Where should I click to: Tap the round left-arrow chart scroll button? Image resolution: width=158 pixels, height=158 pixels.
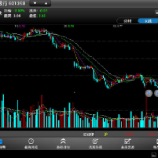(149, 93)
